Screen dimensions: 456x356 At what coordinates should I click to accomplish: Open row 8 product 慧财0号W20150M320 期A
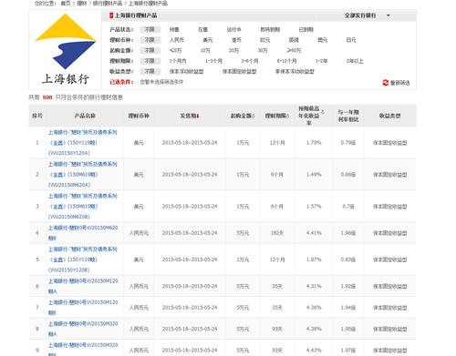83,329
